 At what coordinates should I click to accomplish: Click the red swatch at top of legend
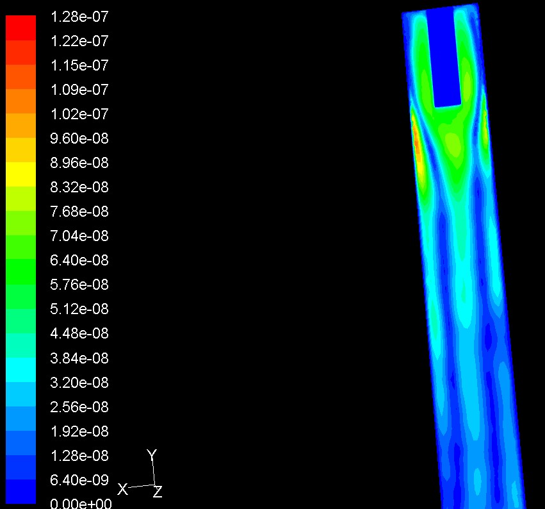pyautogui.click(x=20, y=28)
